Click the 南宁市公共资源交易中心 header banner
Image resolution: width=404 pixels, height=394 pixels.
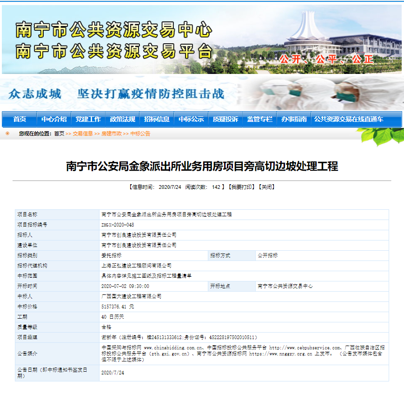[x=202, y=40]
